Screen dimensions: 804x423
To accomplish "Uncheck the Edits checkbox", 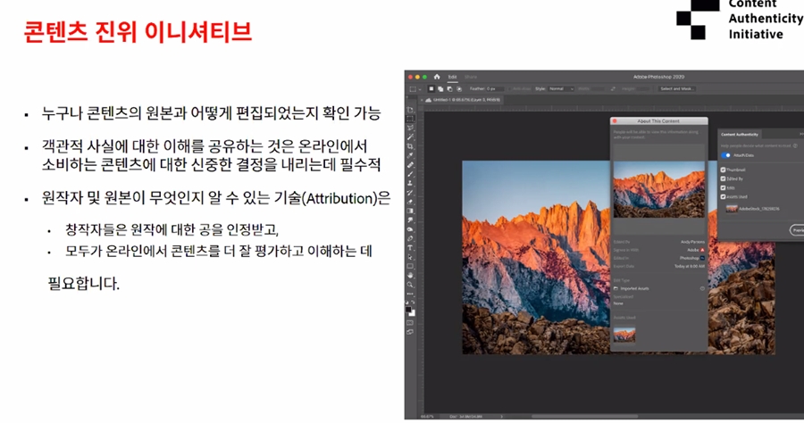I will point(723,187).
